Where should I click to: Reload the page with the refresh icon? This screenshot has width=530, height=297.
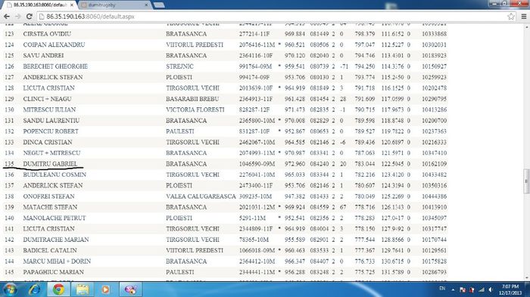(29, 16)
